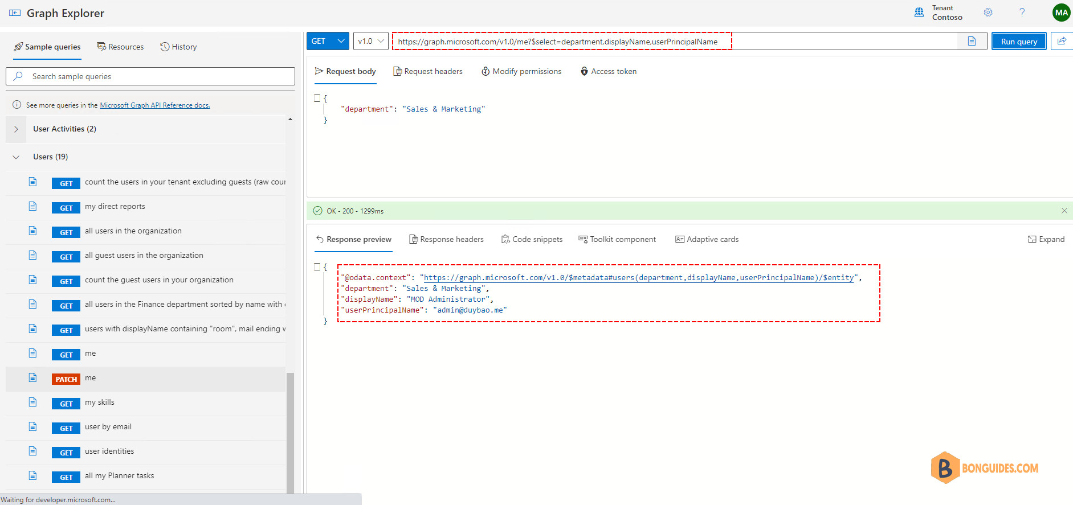Click the info icon beside See more queries
This screenshot has height=505, width=1073.
17,105
